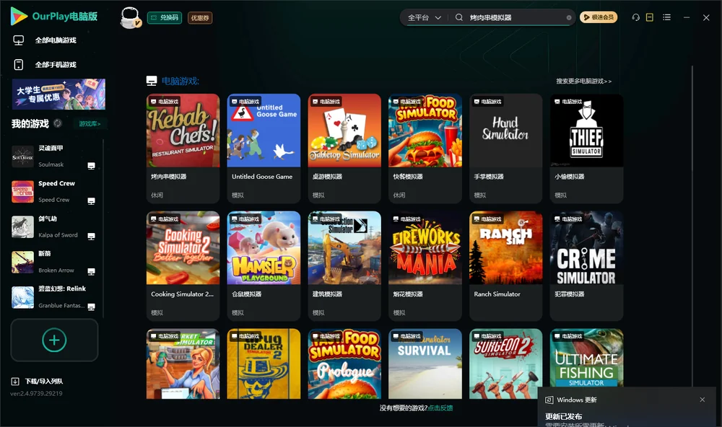The width and height of the screenshot is (722, 427).
Task: Select Ranch Simulator game card
Action: click(x=505, y=266)
